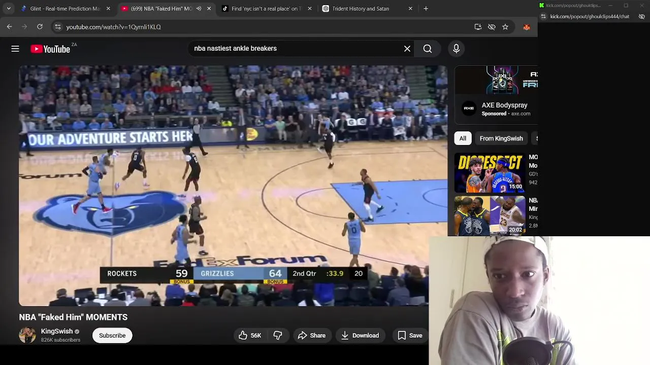Screen dimensions: 650x365
Task: Open the DISRESPECT 15:00 video thumbnail
Action: [490, 172]
